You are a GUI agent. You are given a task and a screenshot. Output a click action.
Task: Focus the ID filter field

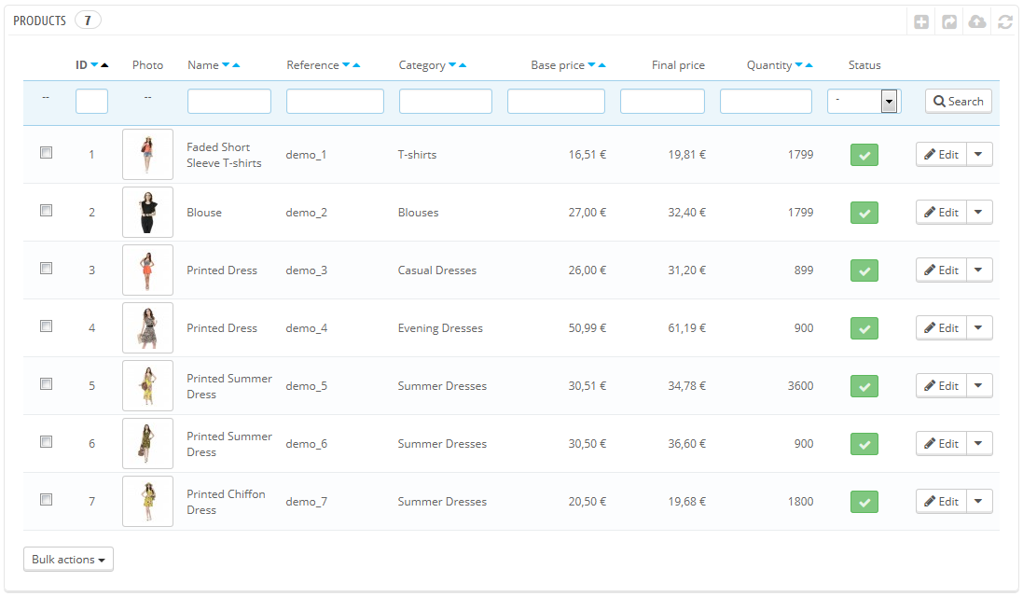92,101
